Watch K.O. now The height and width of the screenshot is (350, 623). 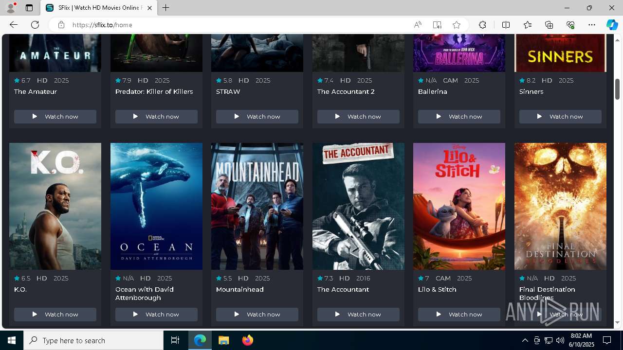coord(55,315)
